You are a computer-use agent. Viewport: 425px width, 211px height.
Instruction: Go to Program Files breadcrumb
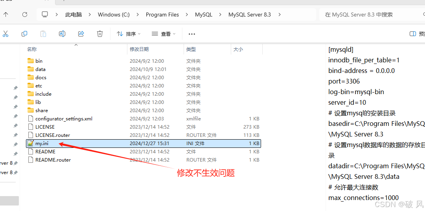point(162,15)
